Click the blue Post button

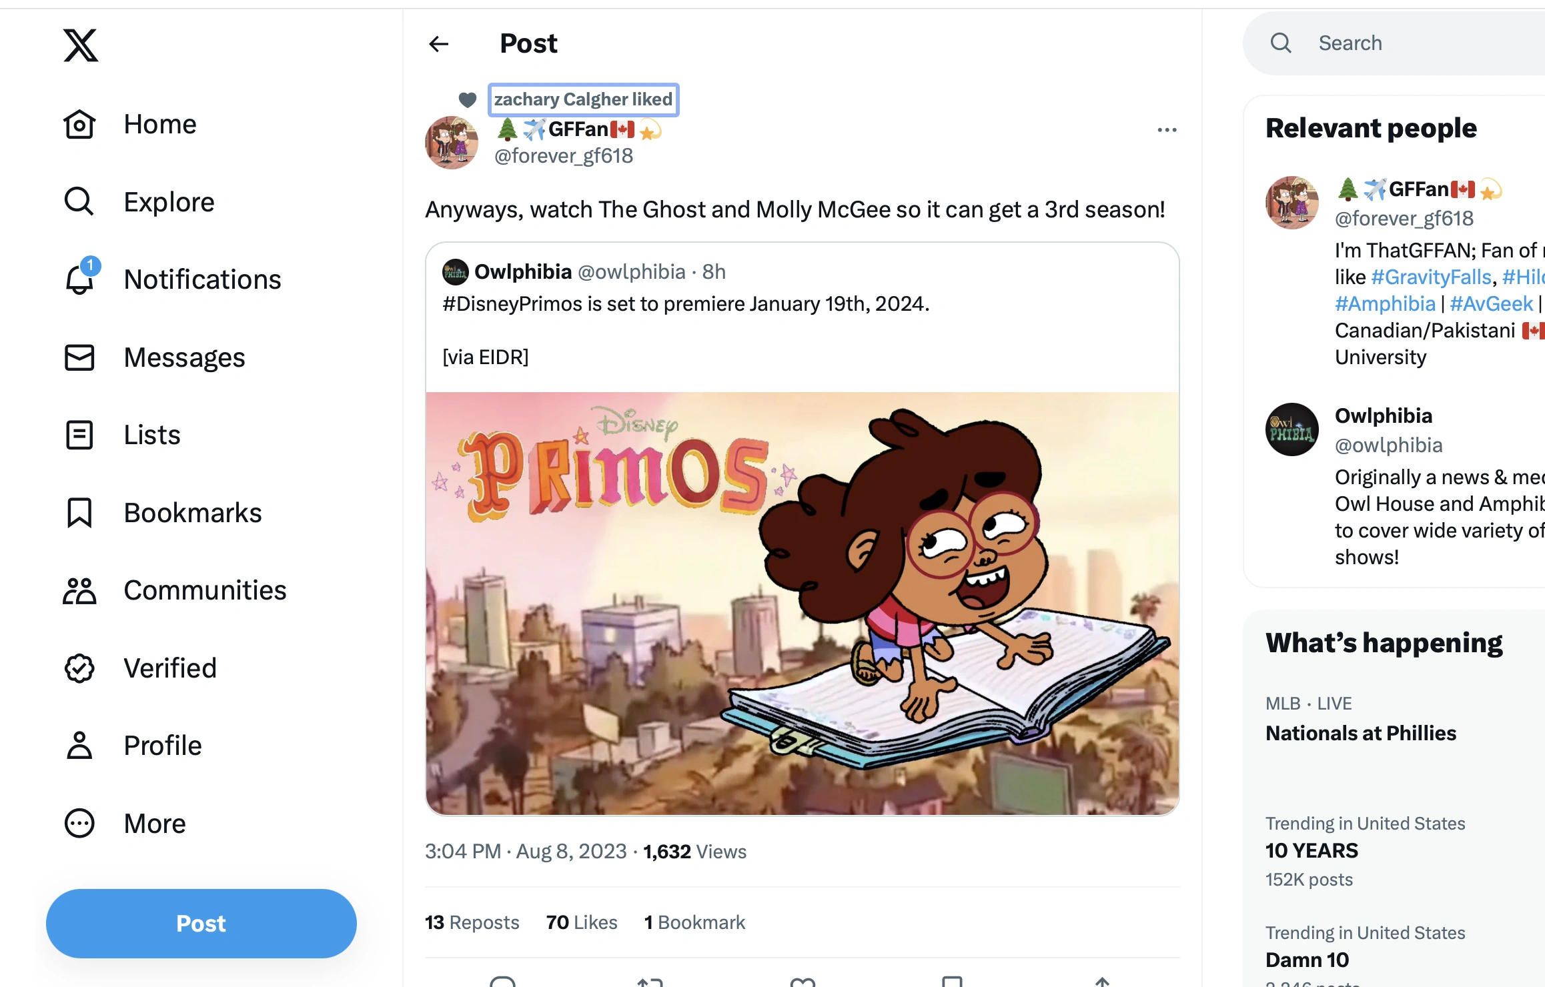tap(200, 923)
